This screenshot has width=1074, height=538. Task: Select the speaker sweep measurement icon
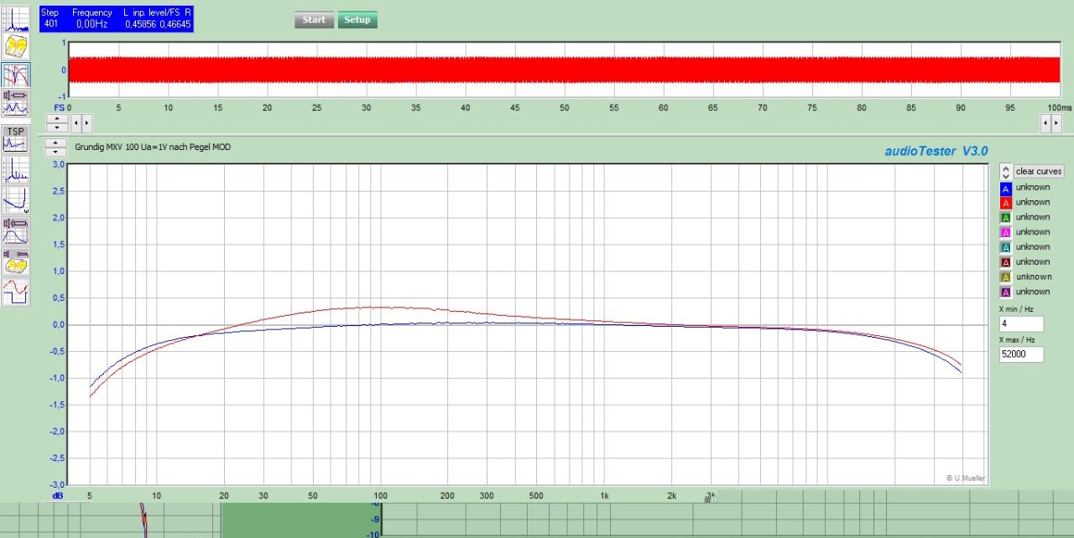15,228
